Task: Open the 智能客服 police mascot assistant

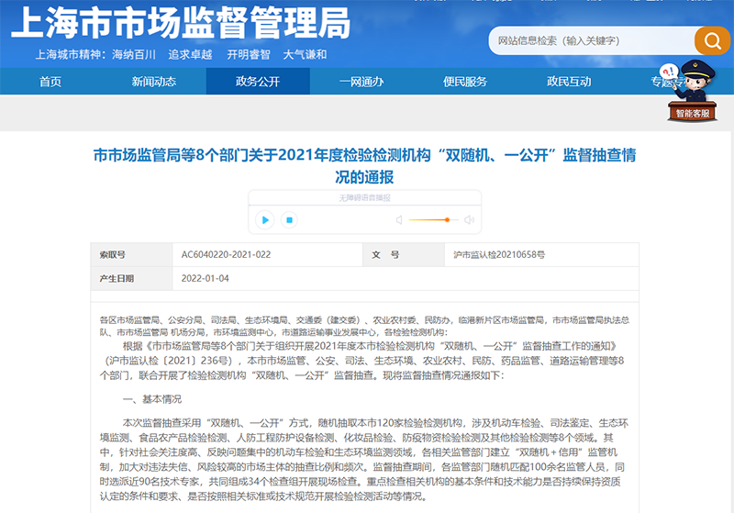Action: tap(692, 92)
